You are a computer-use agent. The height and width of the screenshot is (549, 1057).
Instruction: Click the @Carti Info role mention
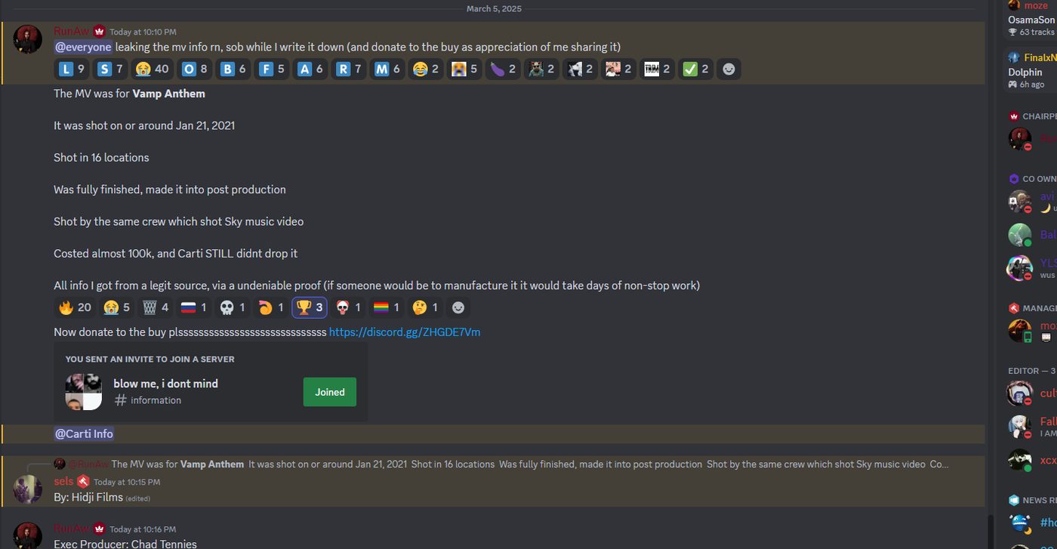coord(84,433)
